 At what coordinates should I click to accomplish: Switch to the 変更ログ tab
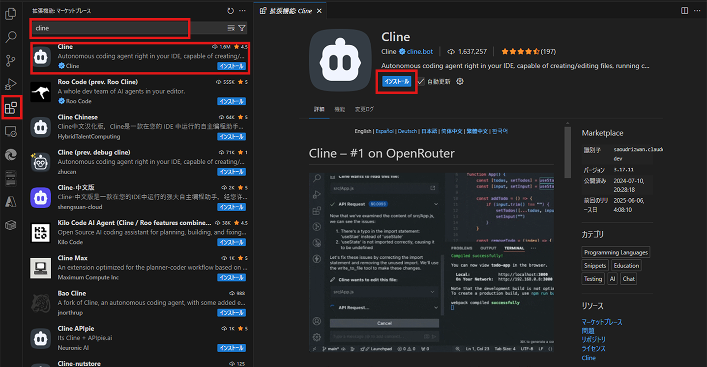[364, 109]
